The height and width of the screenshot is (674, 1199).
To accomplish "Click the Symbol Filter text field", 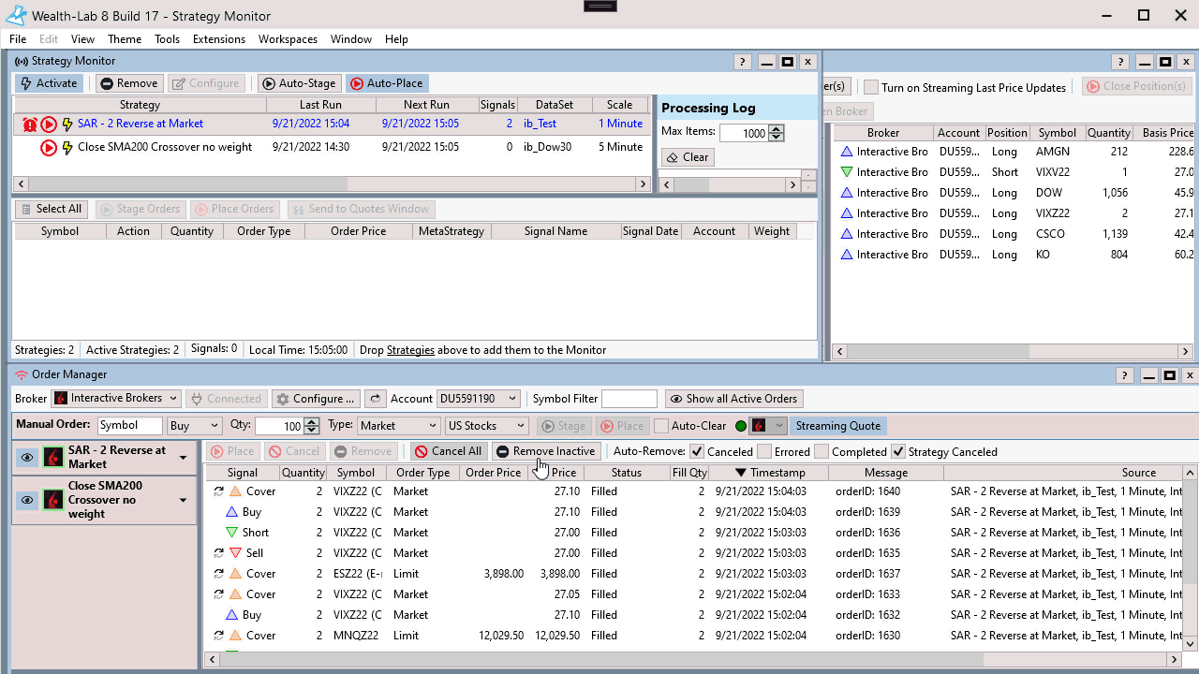I will (x=629, y=399).
